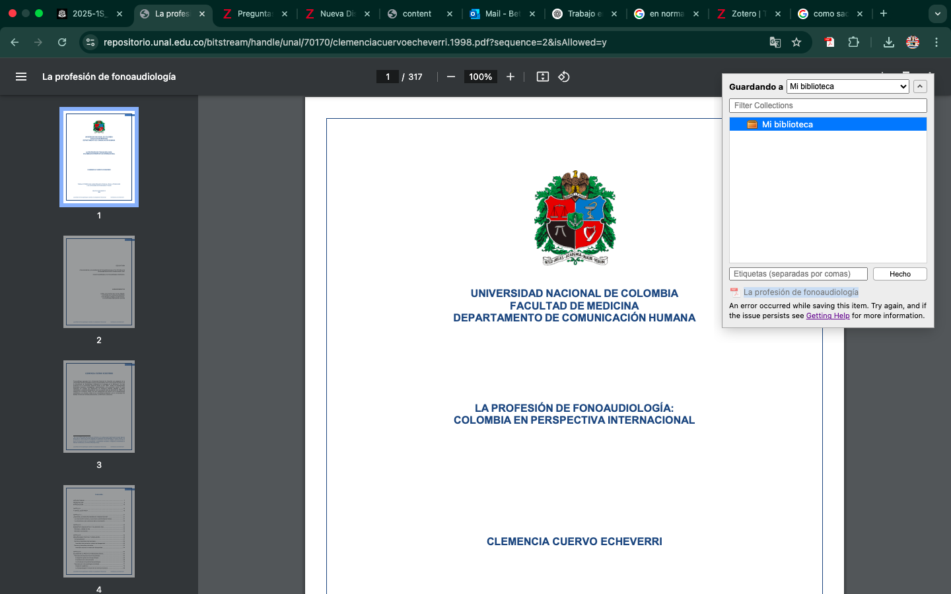Screen dimensions: 951x594
Task: Close the 2025-1S tab
Action: tap(120, 14)
